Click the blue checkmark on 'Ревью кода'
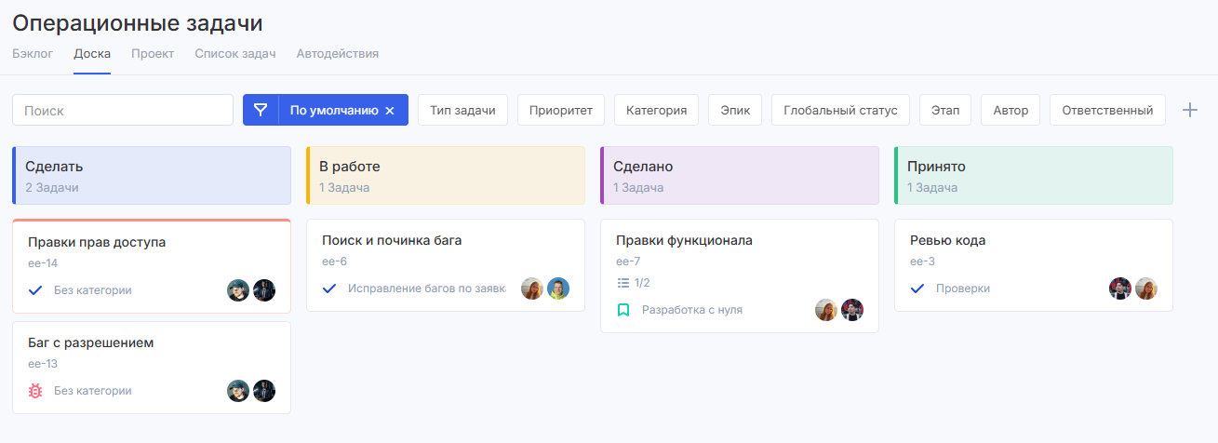 click(x=917, y=289)
